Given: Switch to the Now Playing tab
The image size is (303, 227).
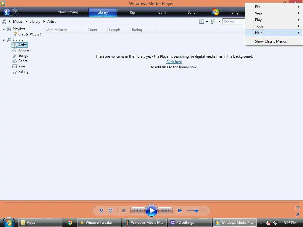Looking at the screenshot, I should pyautogui.click(x=68, y=12).
